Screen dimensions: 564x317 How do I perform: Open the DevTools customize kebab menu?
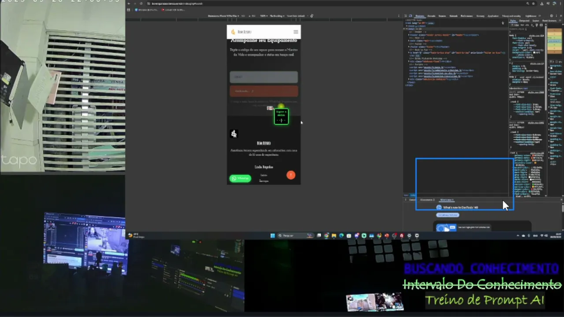[556, 16]
